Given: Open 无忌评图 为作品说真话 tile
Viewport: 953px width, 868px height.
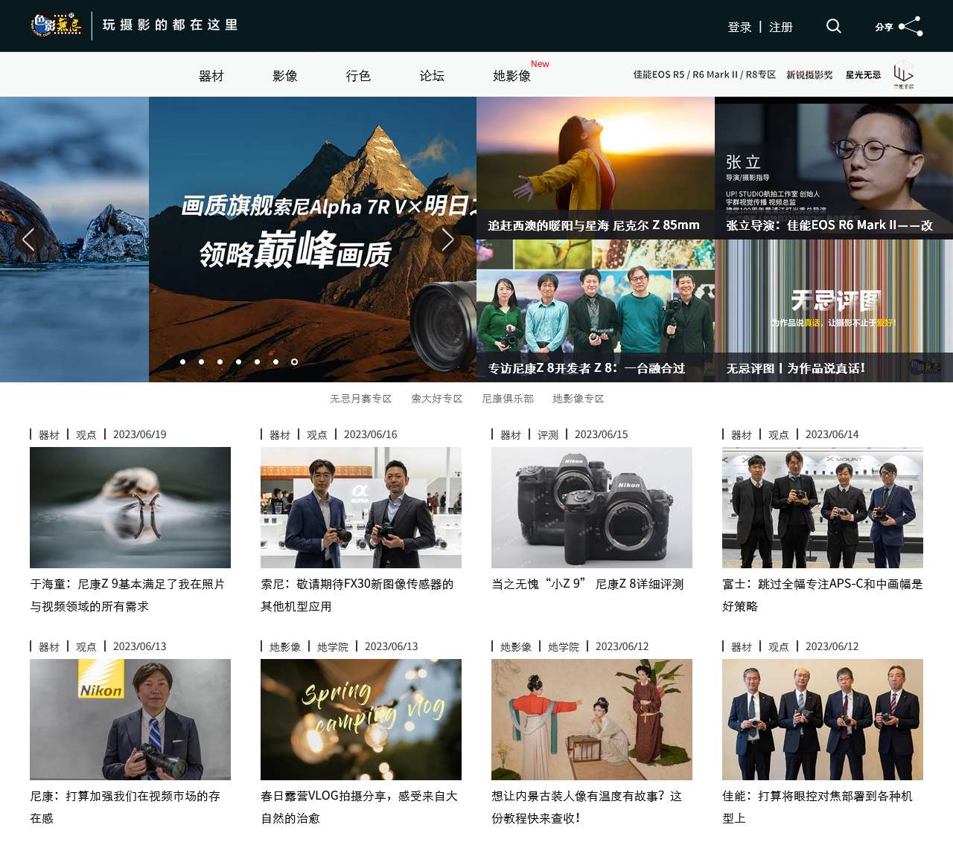Looking at the screenshot, I should point(834,311).
